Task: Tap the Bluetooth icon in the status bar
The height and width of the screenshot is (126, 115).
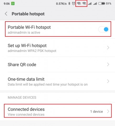Action: pos(69,3)
